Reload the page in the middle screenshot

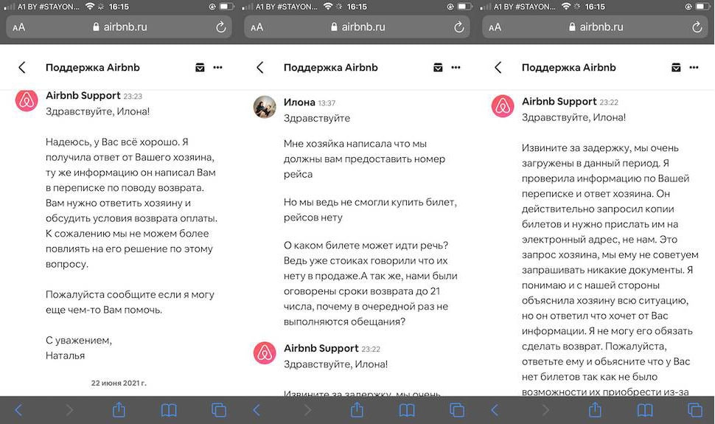pos(459,27)
